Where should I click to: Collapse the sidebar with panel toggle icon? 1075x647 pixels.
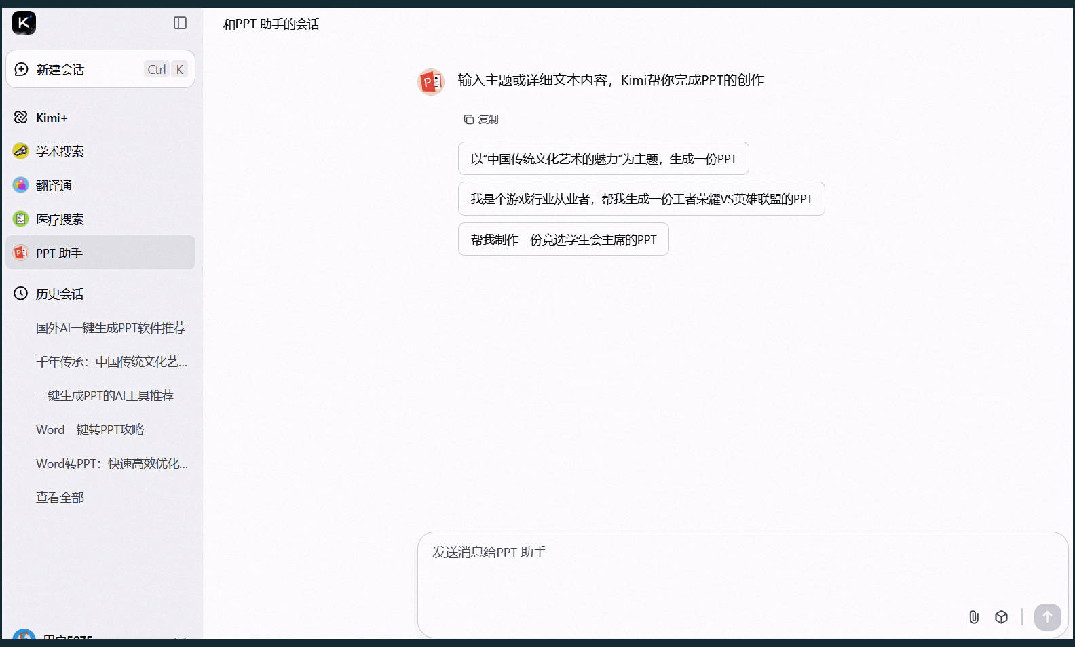click(x=180, y=23)
